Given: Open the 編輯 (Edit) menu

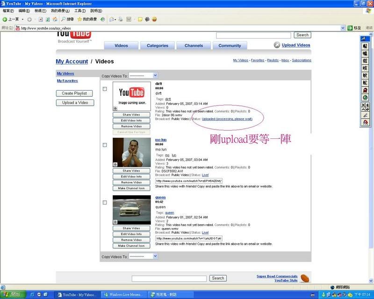Looking at the screenshot, I should 24,11.
